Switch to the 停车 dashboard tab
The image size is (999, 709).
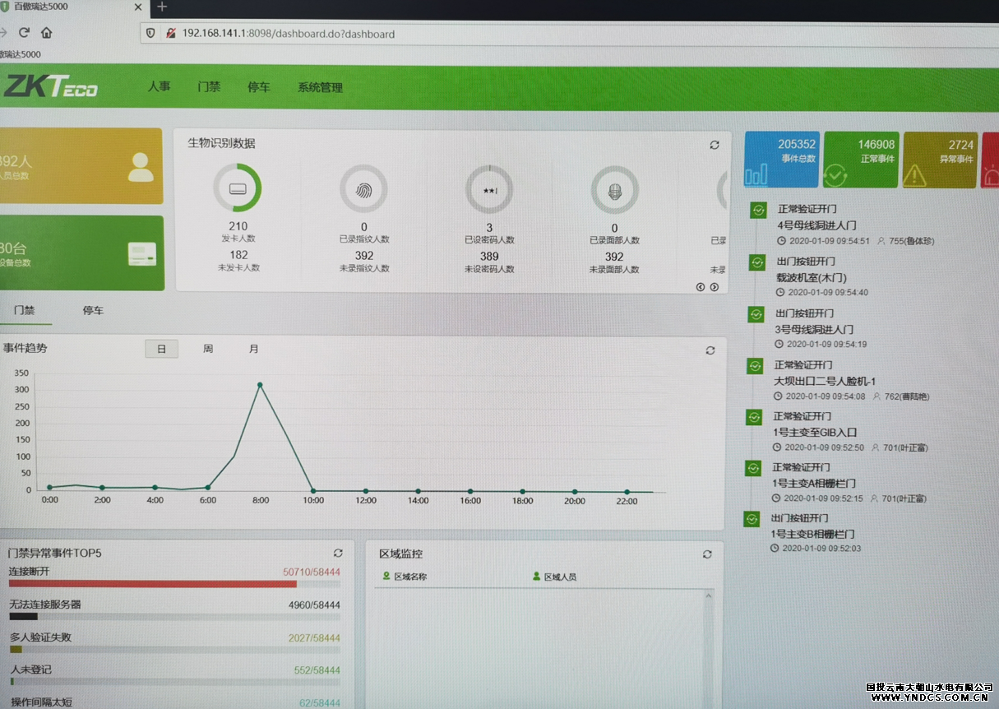[x=93, y=311]
